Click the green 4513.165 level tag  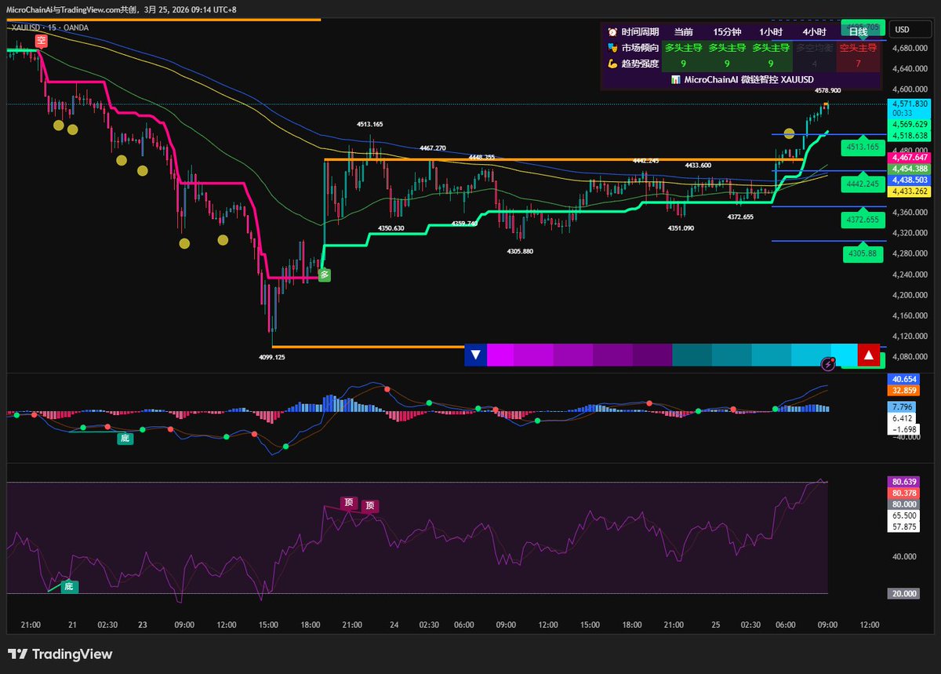(864, 147)
